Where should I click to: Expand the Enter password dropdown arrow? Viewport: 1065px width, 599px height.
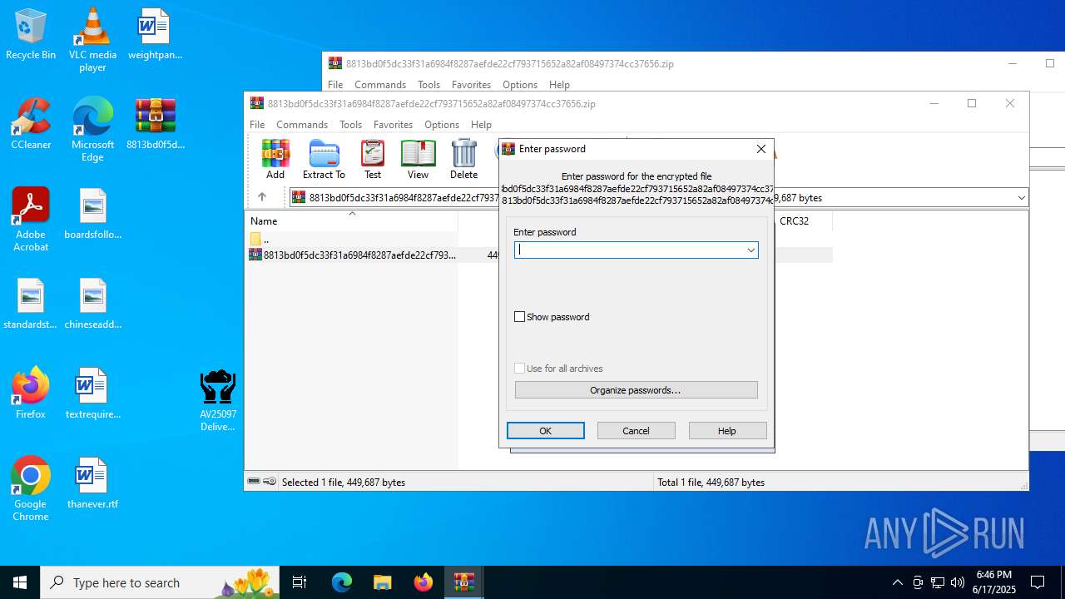[x=750, y=250]
